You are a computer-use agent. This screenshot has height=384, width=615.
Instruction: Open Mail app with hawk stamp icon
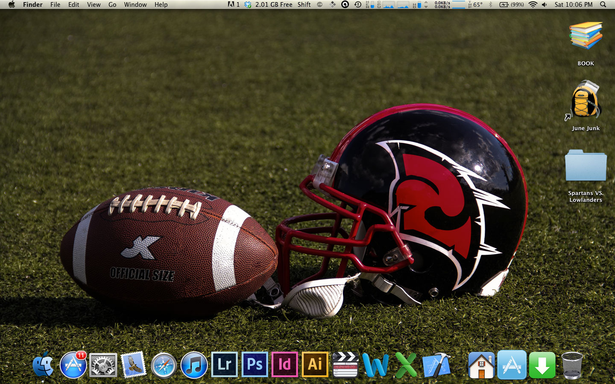[134, 365]
